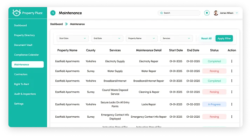Open Property Directory in the sidebar

pyautogui.click(x=24, y=35)
